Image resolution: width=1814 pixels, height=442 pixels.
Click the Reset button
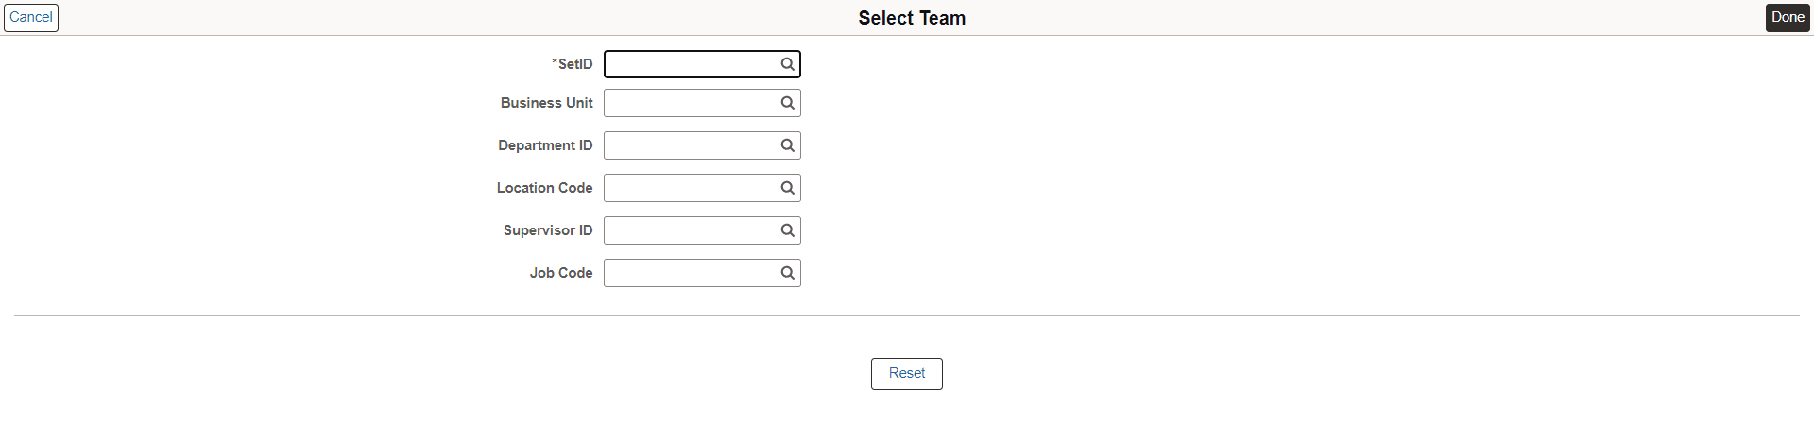(906, 373)
